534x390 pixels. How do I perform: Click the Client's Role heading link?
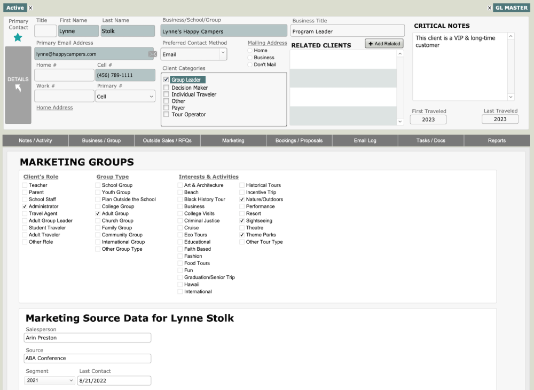(41, 177)
